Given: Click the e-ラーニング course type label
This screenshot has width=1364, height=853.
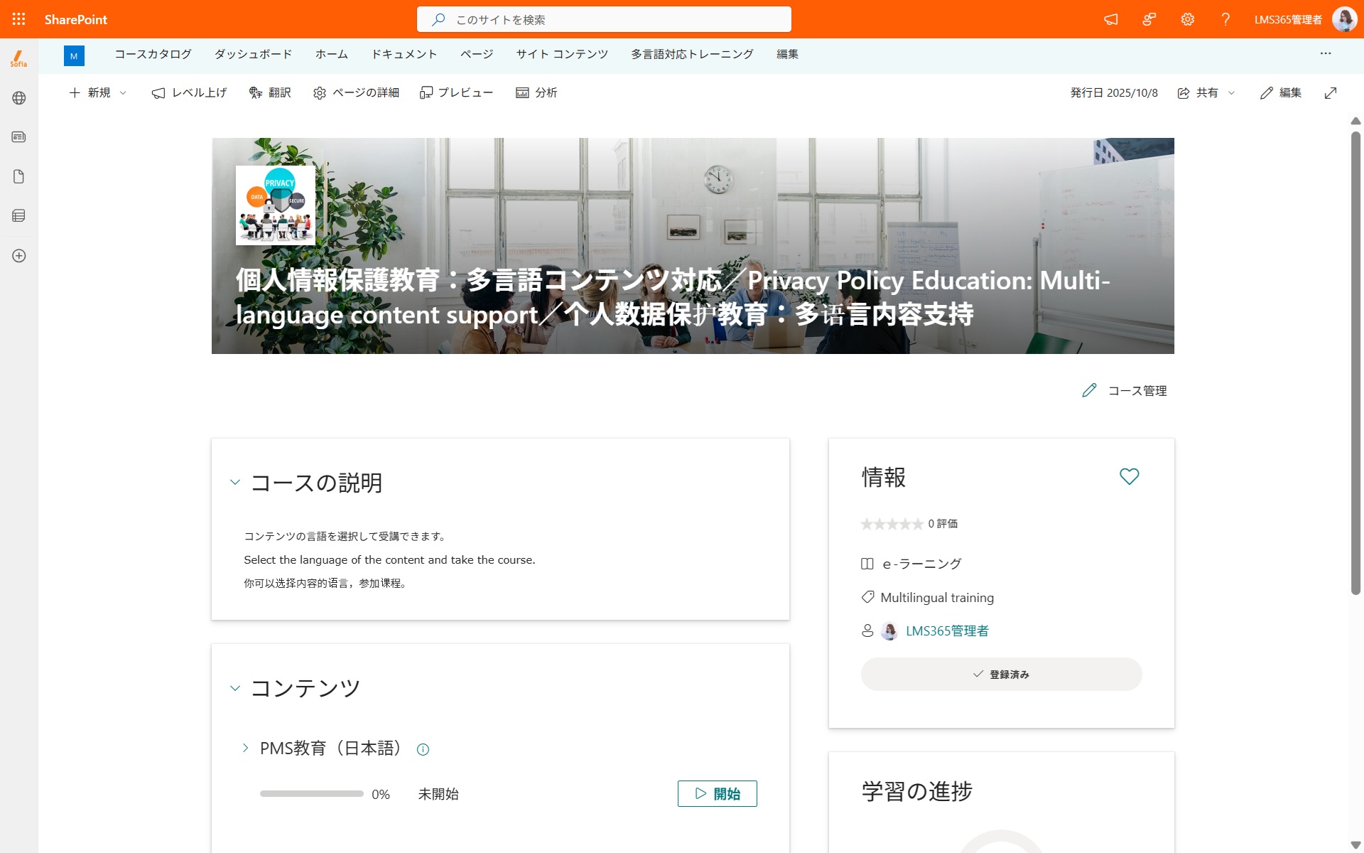Looking at the screenshot, I should click(921, 564).
